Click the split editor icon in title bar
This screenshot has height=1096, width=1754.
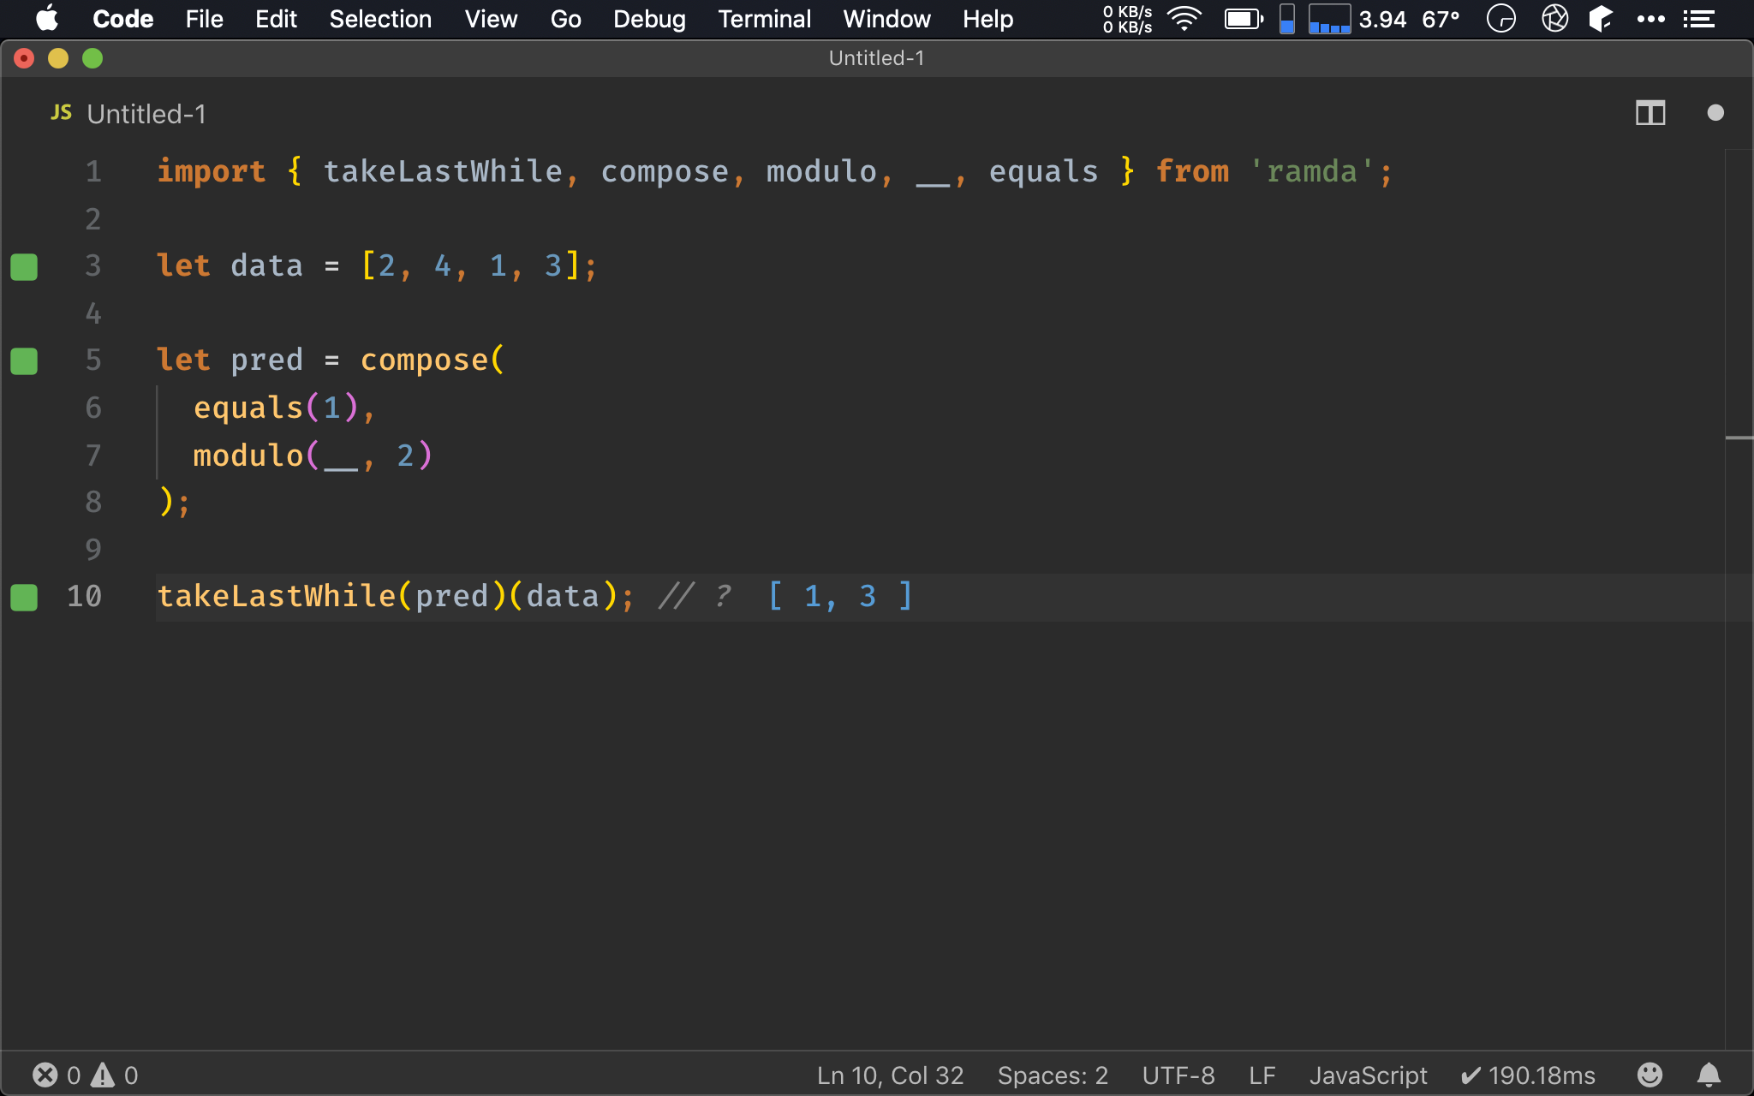pos(1650,112)
